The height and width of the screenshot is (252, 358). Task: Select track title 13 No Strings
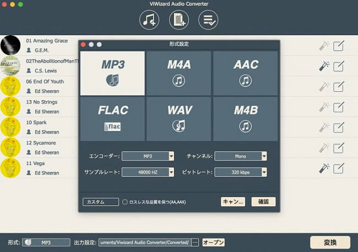(41, 102)
